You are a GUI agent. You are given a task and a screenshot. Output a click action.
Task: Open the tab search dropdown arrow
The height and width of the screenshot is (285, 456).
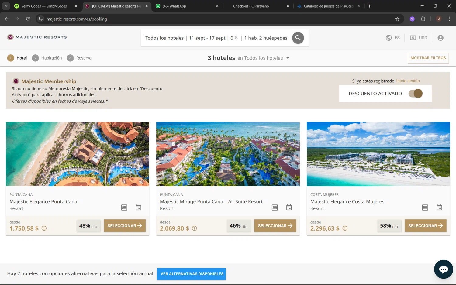point(6,6)
